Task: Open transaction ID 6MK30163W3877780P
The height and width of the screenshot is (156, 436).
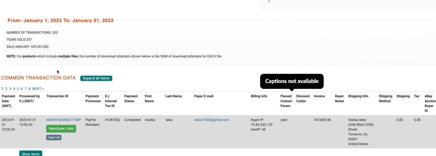Action: 63,120
